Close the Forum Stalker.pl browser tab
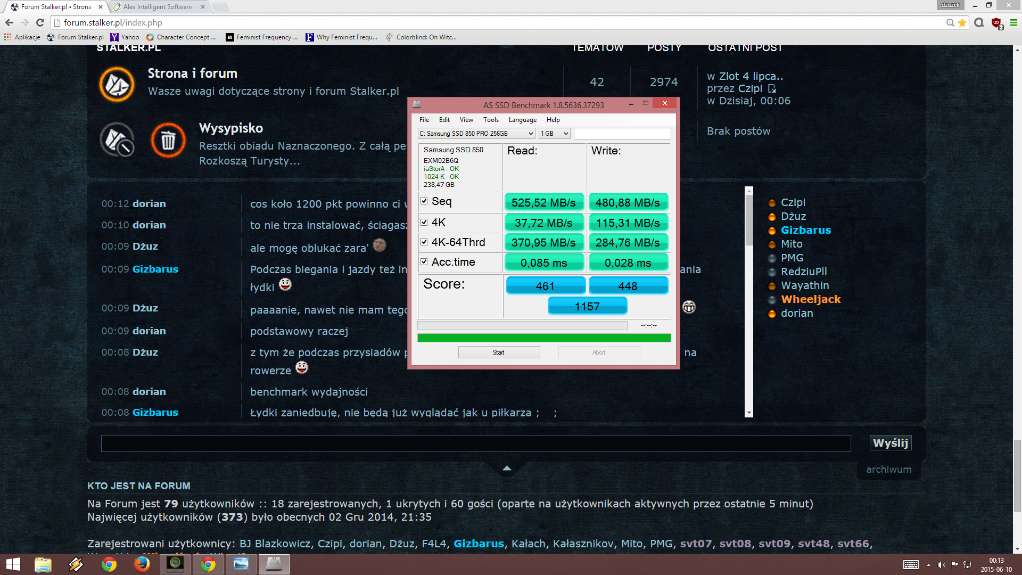The width and height of the screenshot is (1022, 575). (101, 7)
